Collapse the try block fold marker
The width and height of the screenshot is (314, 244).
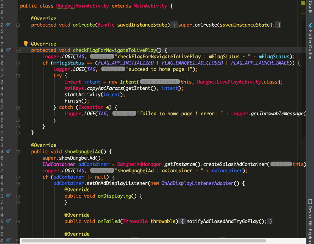[x=18, y=76]
